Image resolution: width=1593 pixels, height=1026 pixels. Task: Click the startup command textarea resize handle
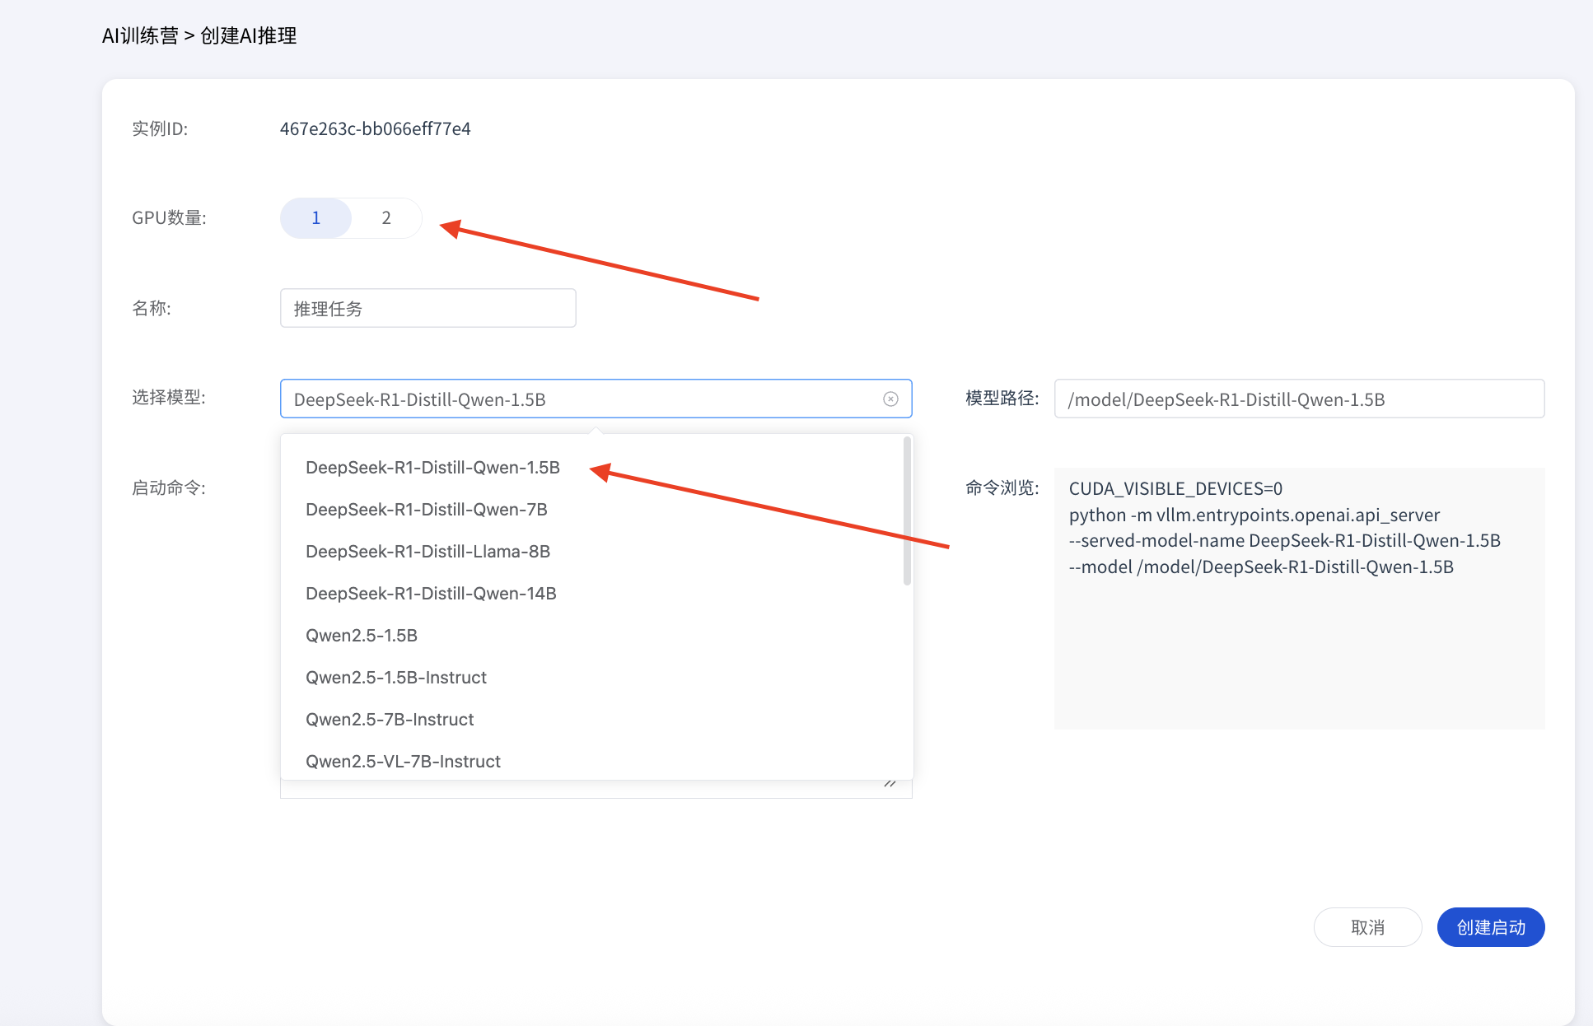point(890,783)
